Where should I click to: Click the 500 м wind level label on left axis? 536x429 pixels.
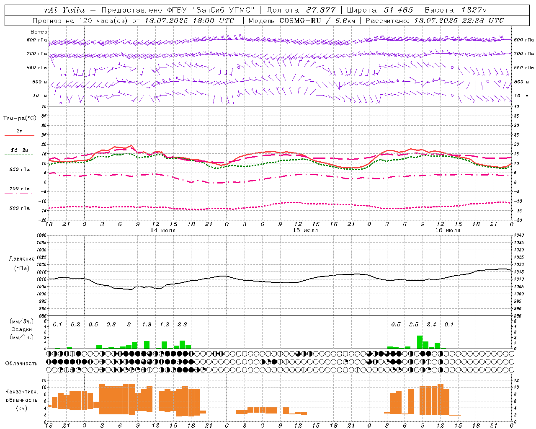(x=40, y=82)
